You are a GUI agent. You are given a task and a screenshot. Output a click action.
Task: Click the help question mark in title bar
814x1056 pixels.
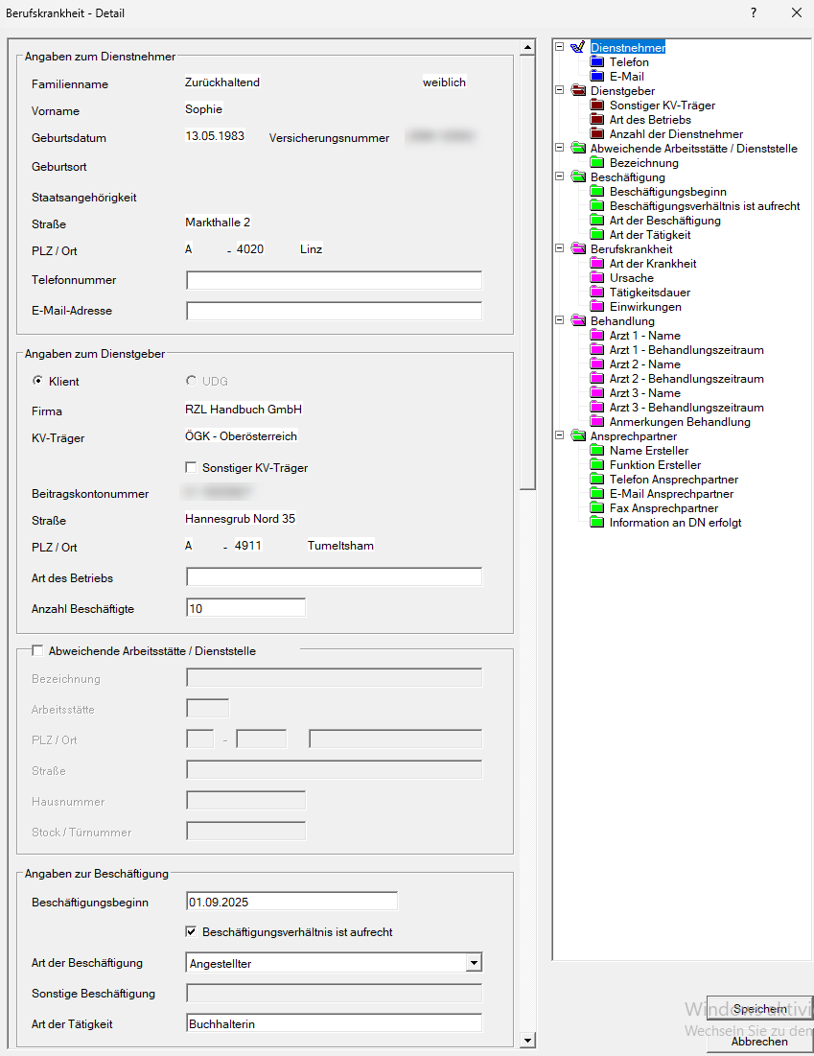(754, 13)
